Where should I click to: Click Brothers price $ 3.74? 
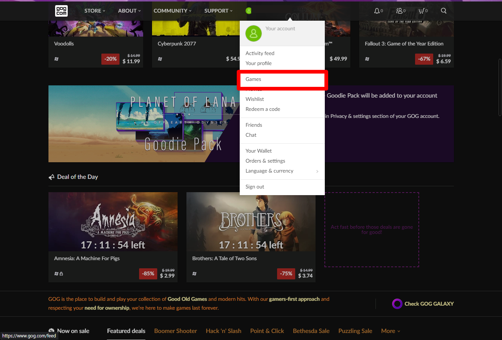point(305,276)
